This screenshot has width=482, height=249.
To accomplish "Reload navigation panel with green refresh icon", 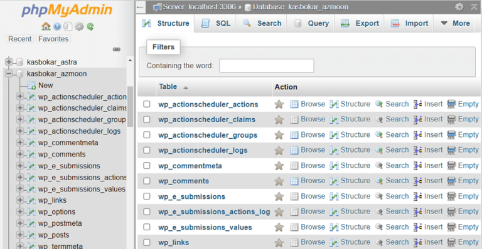I will point(90,27).
